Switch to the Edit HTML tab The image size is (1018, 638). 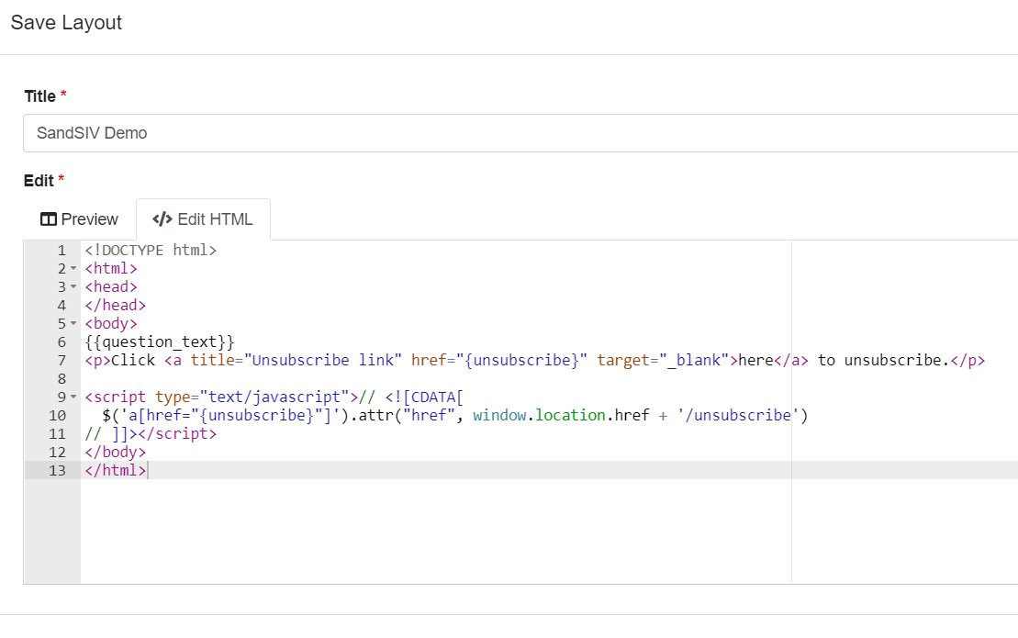[203, 219]
